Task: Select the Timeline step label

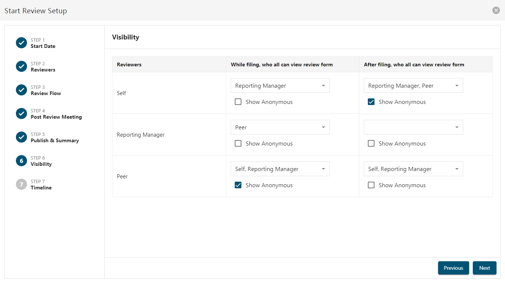Action: [41, 188]
